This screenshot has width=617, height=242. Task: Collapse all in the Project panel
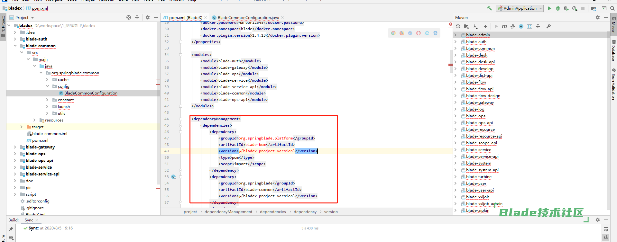(137, 17)
